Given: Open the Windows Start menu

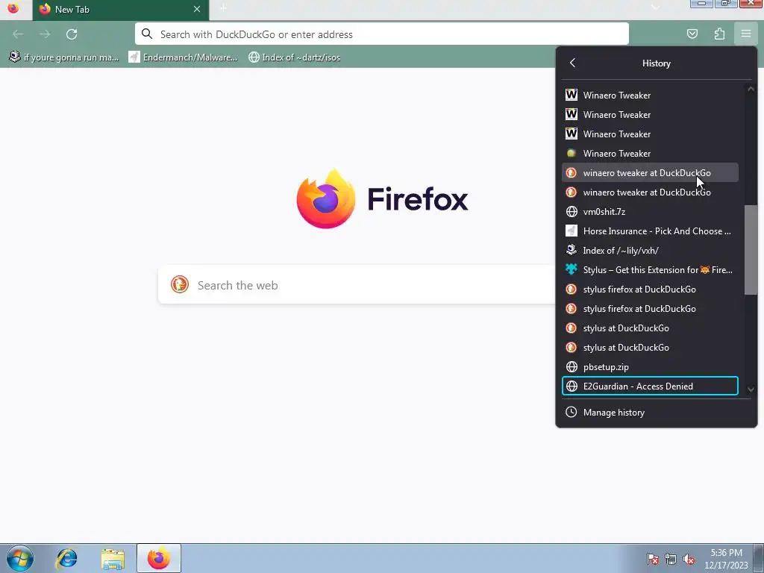Looking at the screenshot, I should click(20, 558).
